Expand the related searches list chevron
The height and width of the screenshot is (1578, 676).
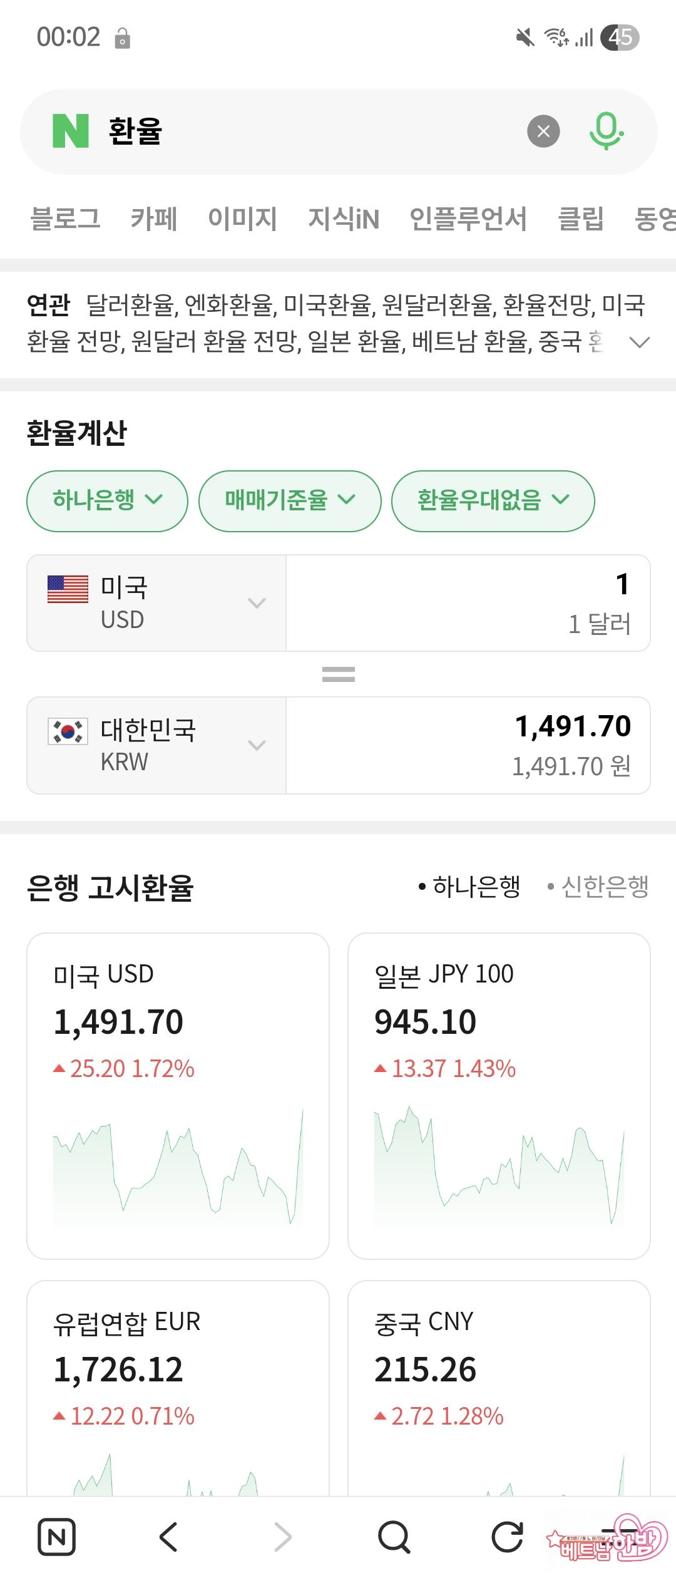[639, 342]
